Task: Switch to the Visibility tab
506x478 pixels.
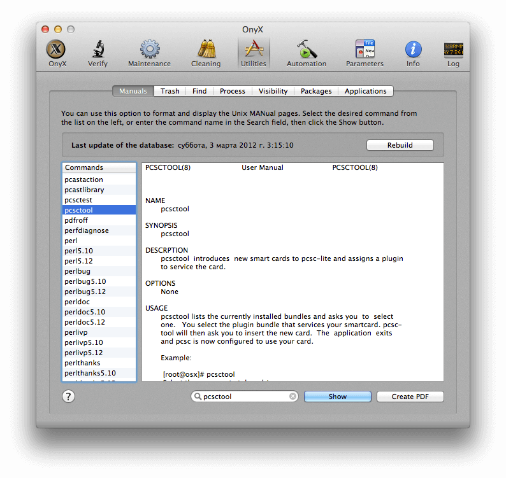Action: (x=273, y=91)
